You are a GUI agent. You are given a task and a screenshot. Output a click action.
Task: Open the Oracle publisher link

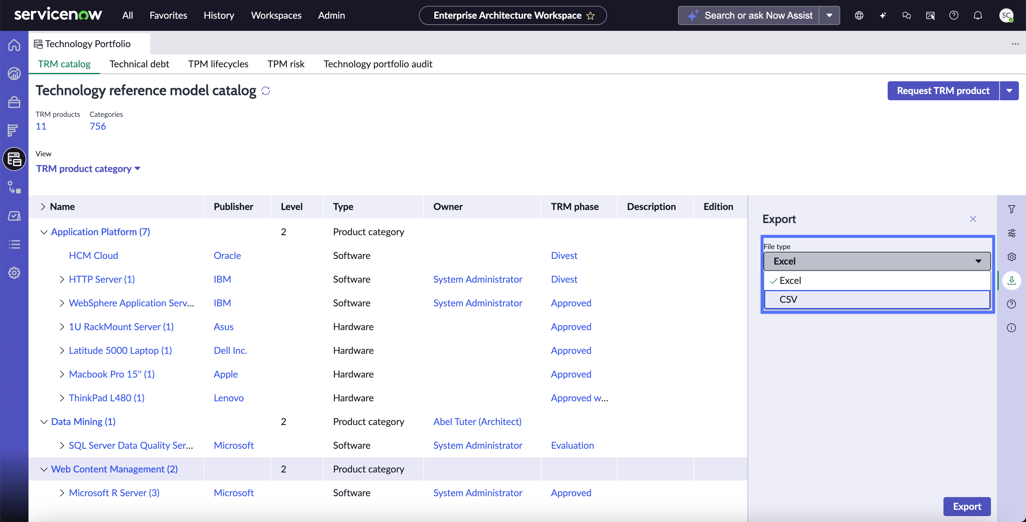[227, 256]
